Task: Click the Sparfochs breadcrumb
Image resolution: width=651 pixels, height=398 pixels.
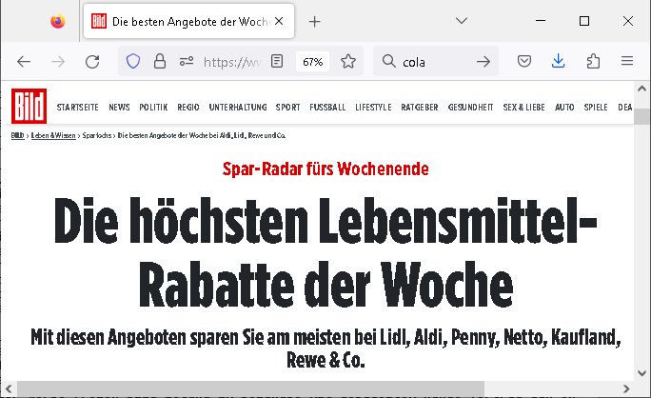Action: [x=97, y=135]
